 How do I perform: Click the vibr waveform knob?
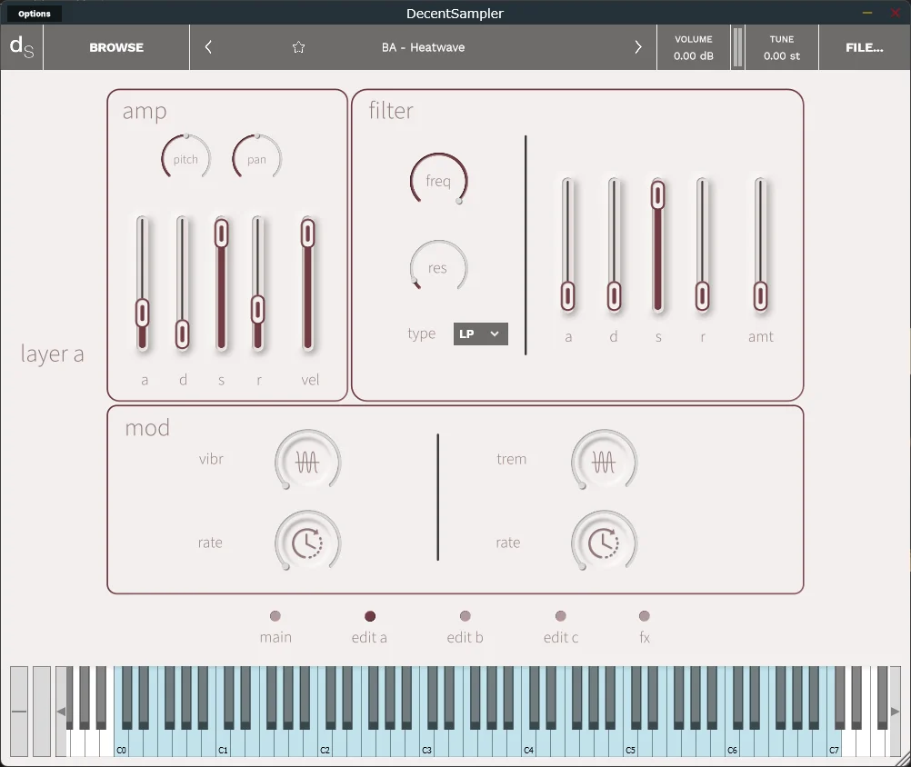307,463
